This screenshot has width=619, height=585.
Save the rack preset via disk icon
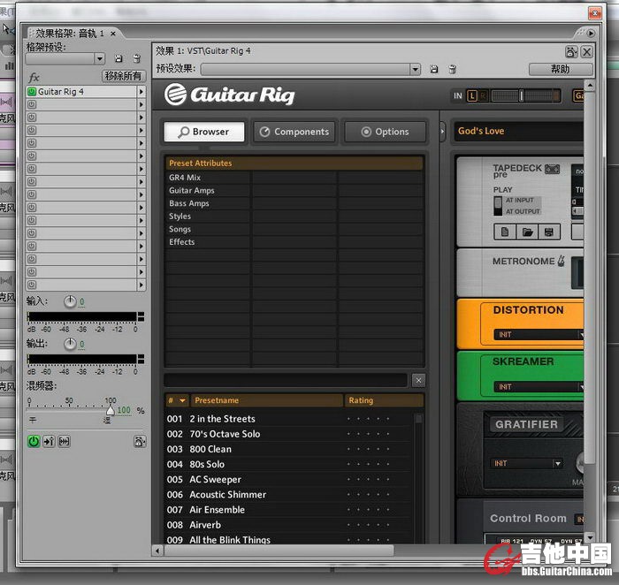pos(118,59)
